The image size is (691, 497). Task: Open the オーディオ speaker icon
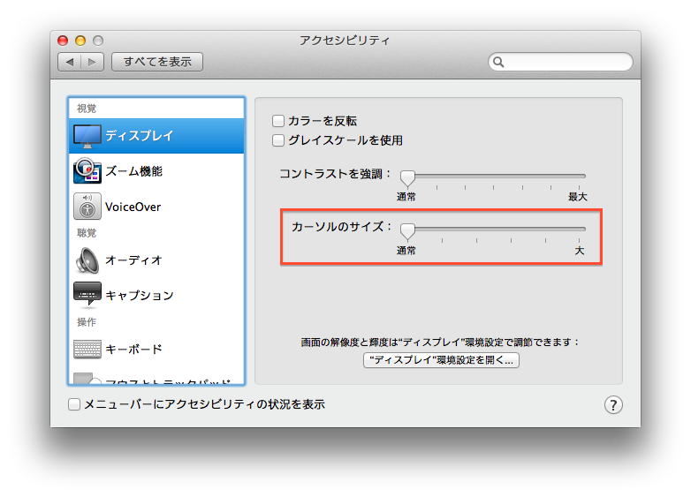click(87, 260)
